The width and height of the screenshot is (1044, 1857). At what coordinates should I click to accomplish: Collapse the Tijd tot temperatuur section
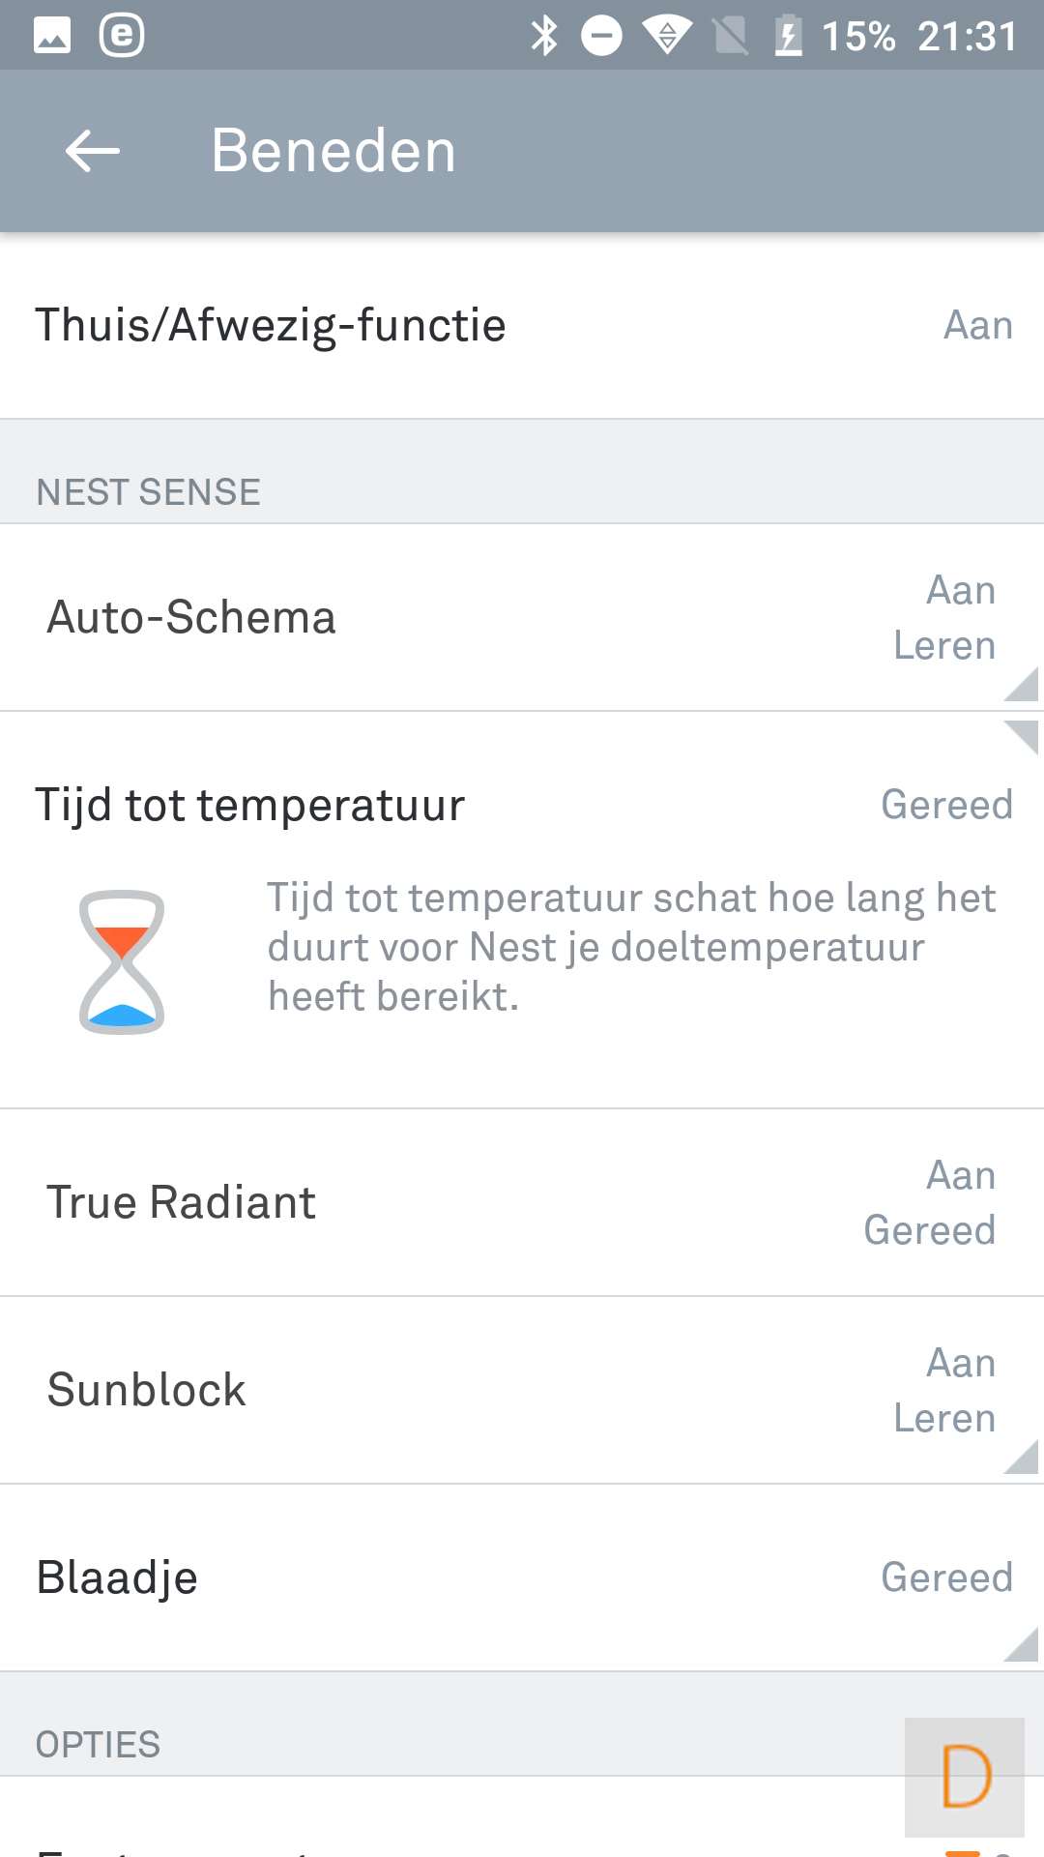1022,735
